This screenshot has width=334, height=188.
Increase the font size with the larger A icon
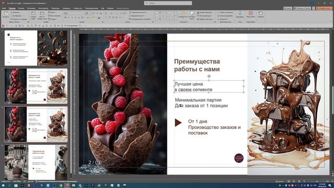pos(93,13)
